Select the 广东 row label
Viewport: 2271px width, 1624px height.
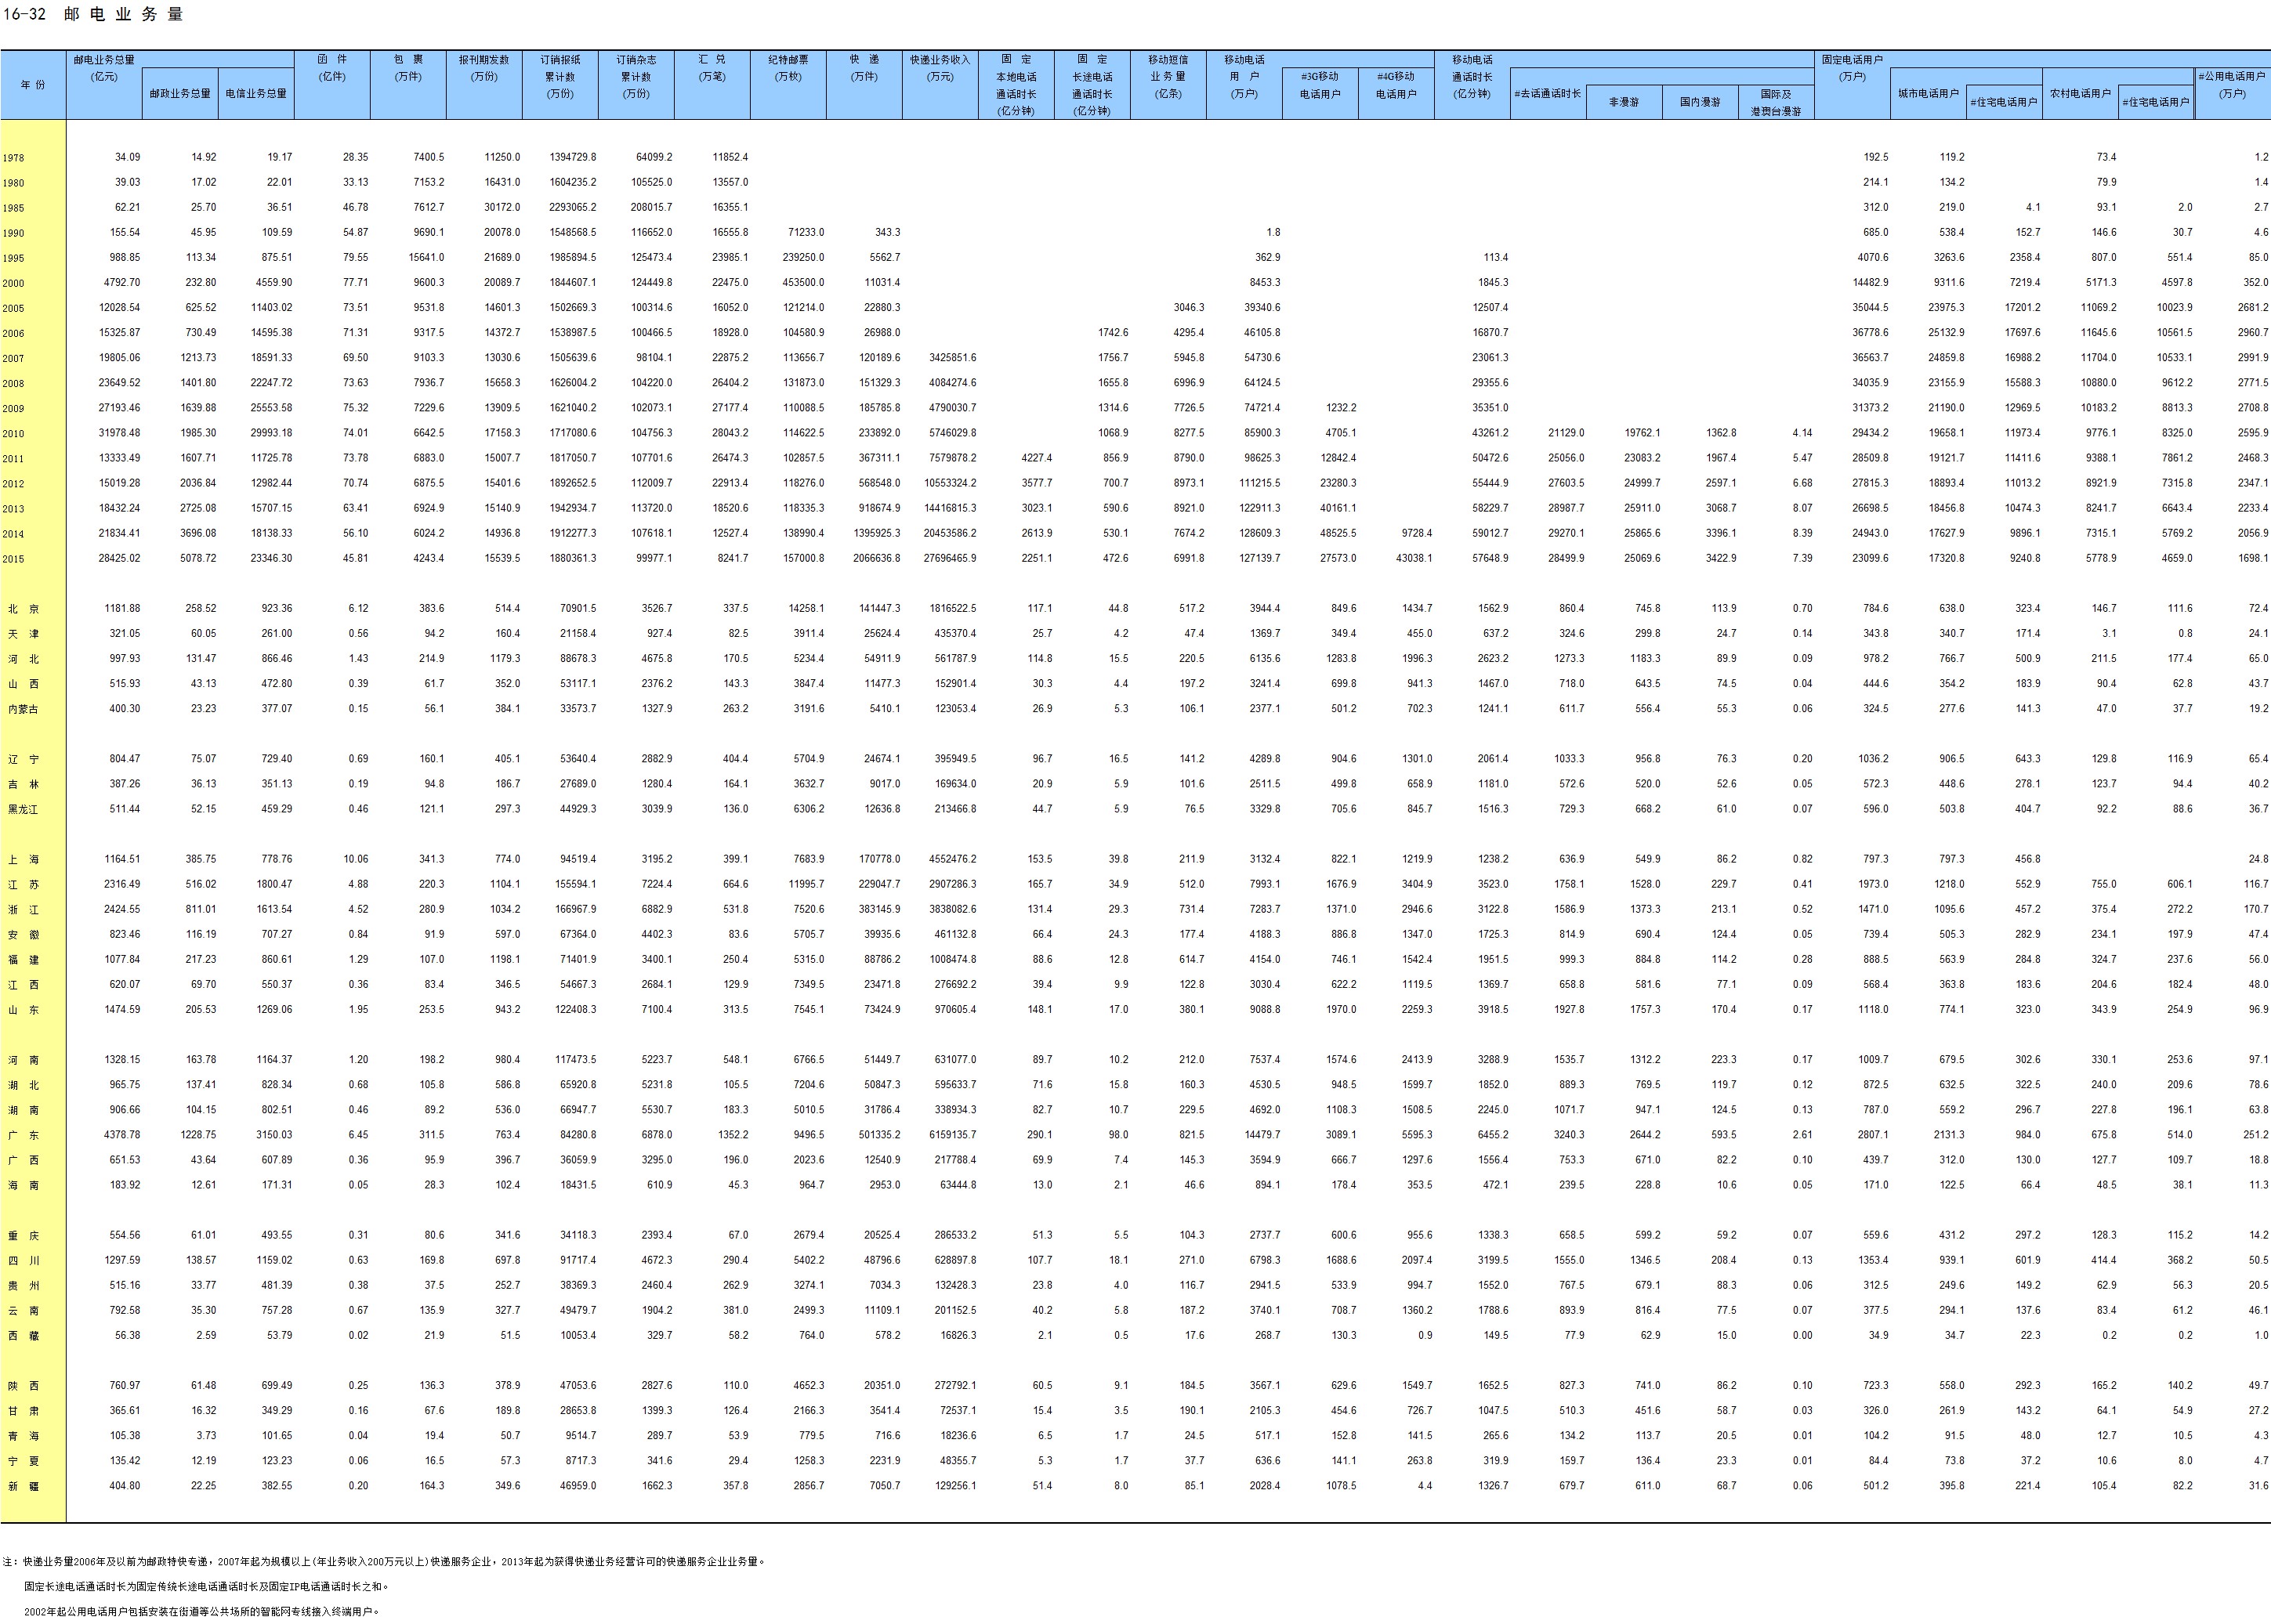[x=24, y=1135]
